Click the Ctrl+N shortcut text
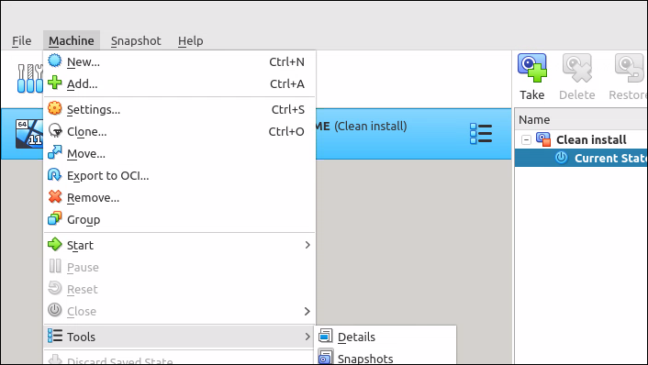Screen dimensions: 648x365 pos(286,62)
